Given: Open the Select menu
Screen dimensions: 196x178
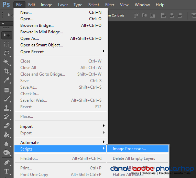Looking at the screenshot, I should (x=94, y=5).
